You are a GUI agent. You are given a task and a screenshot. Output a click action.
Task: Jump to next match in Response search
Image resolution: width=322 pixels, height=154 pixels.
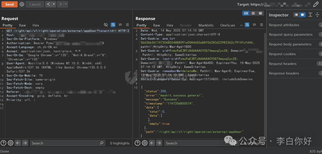[x=159, y=143]
